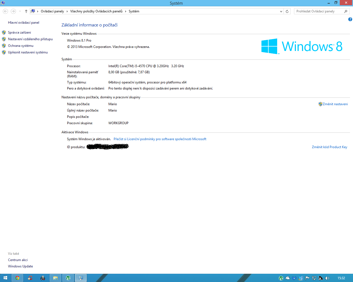The image size is (353, 282).
Task: Open File Explorer from the taskbar
Action: tap(55, 278)
